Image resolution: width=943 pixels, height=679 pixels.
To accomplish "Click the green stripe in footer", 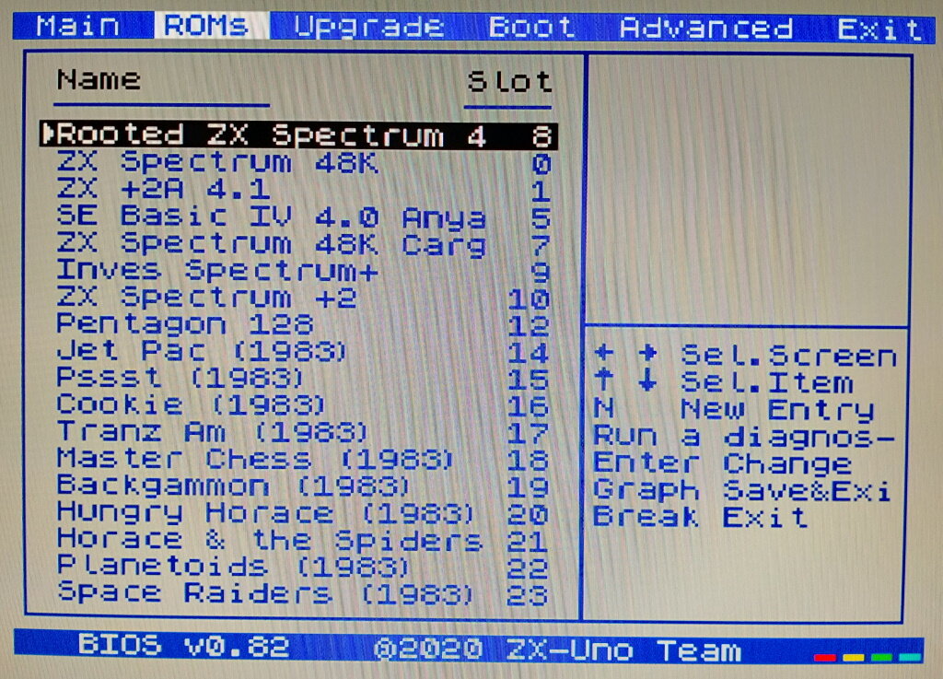I will point(881,657).
